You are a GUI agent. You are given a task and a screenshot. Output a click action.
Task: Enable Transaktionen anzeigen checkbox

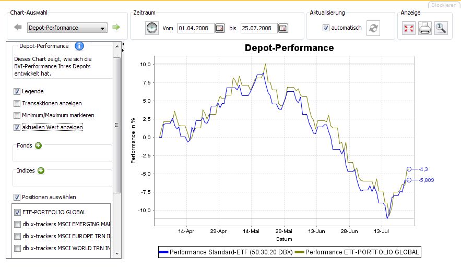pos(17,103)
